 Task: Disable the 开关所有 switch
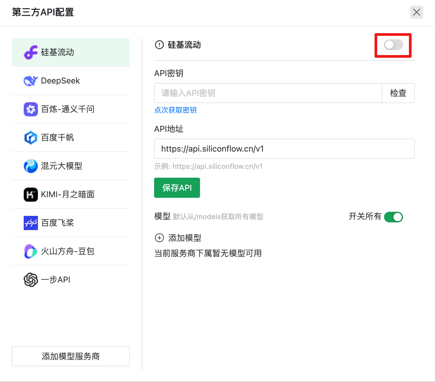[x=394, y=217]
